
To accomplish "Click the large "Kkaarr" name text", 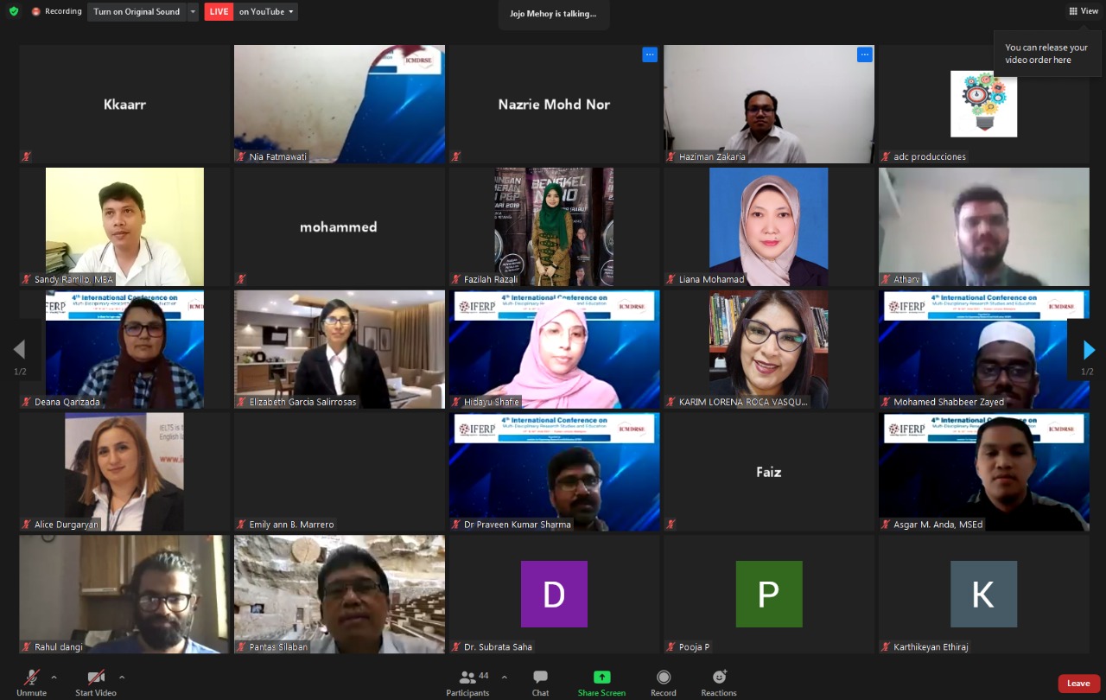I will coord(124,105).
